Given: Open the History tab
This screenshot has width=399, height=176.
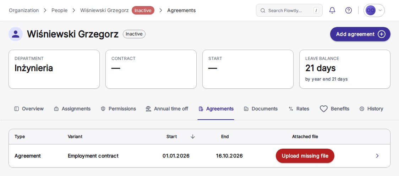Looking at the screenshot, I should 371,109.
